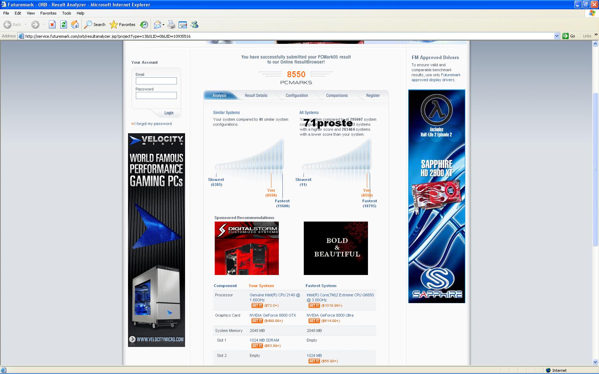Open the Help menu
599x374 pixels.
(x=81, y=13)
